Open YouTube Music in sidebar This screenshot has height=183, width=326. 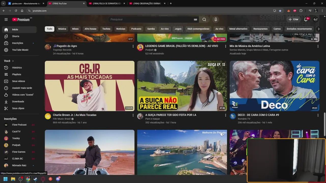click(19, 50)
